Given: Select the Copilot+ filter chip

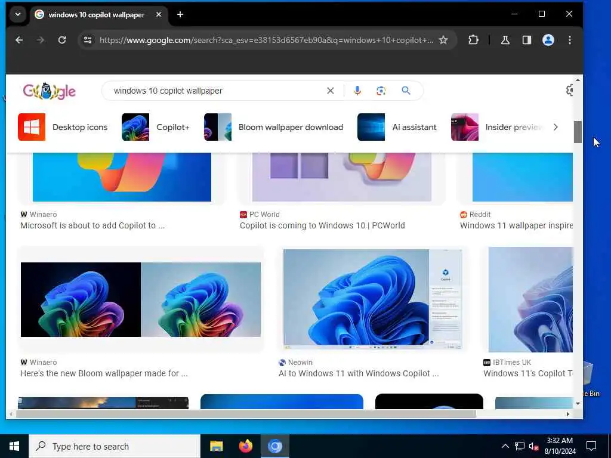Looking at the screenshot, I should 156,127.
